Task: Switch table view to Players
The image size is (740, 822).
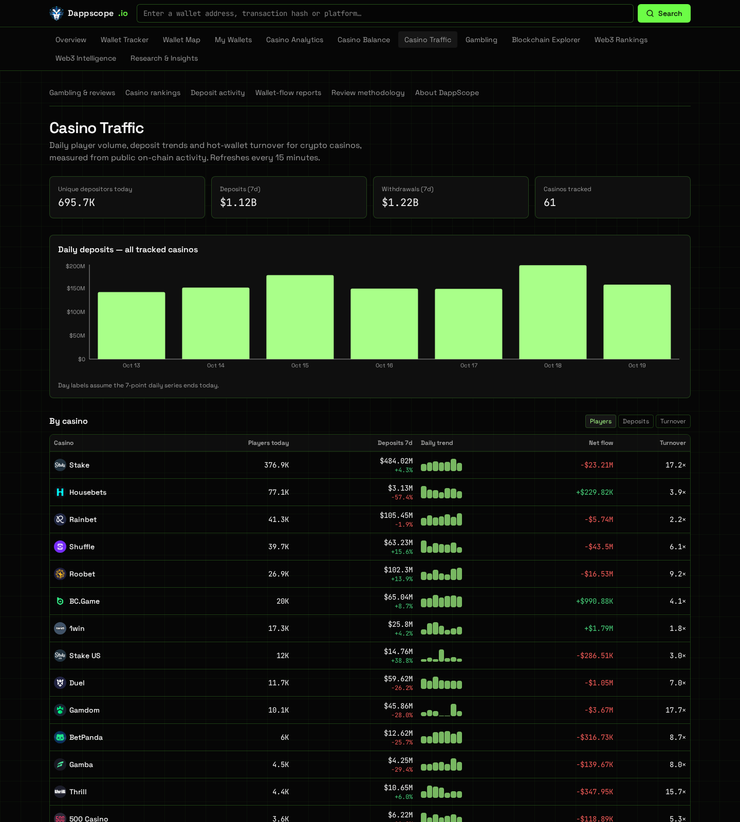Action: tap(601, 421)
